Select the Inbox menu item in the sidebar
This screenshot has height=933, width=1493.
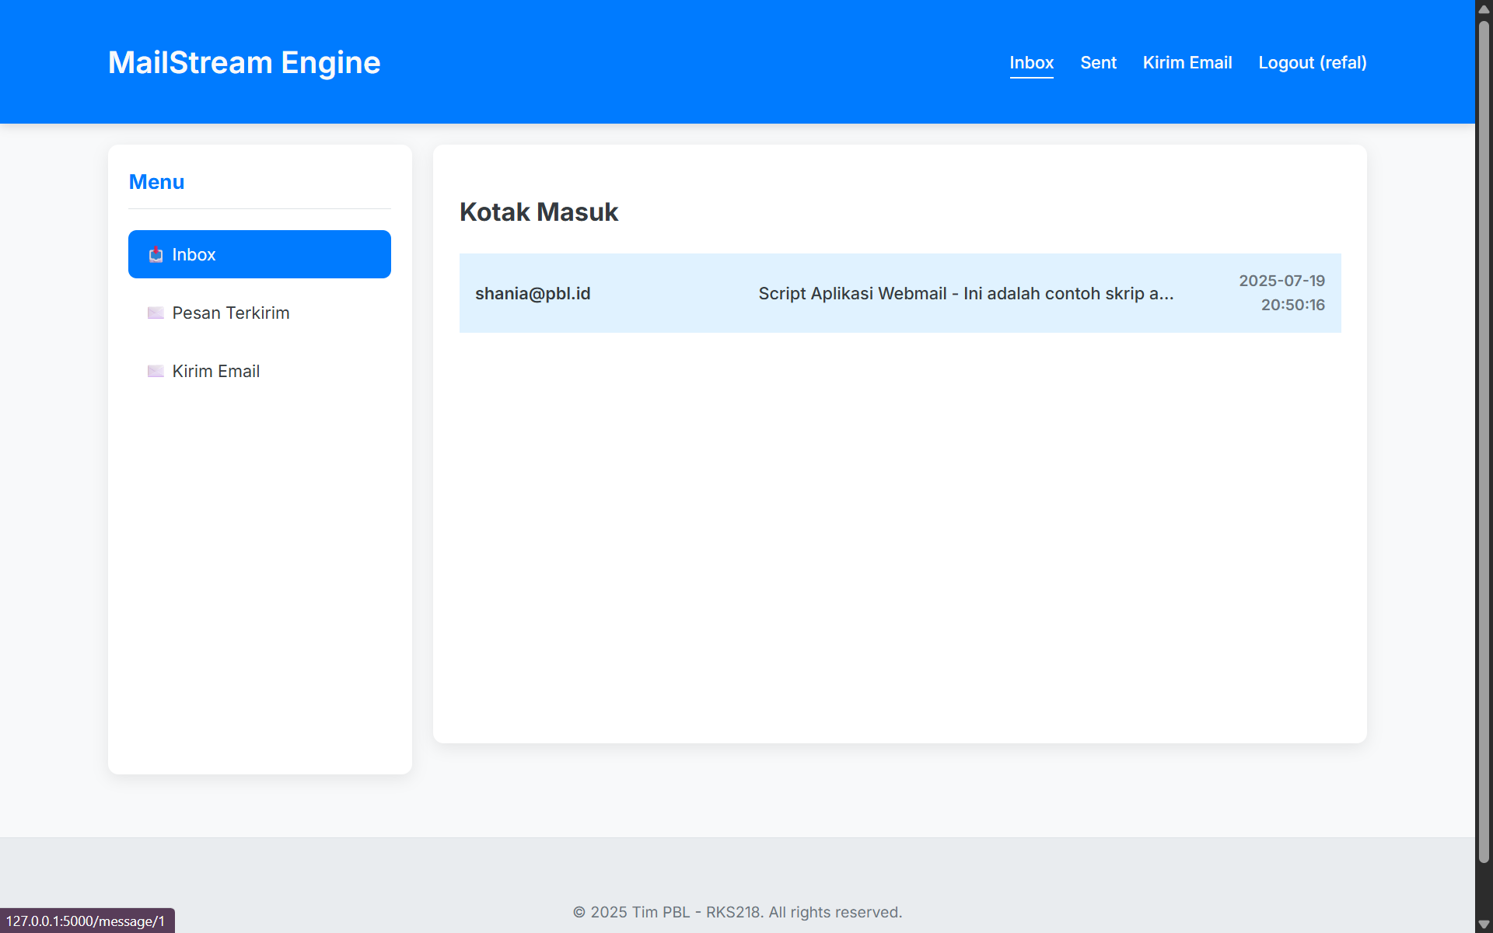[x=259, y=254]
